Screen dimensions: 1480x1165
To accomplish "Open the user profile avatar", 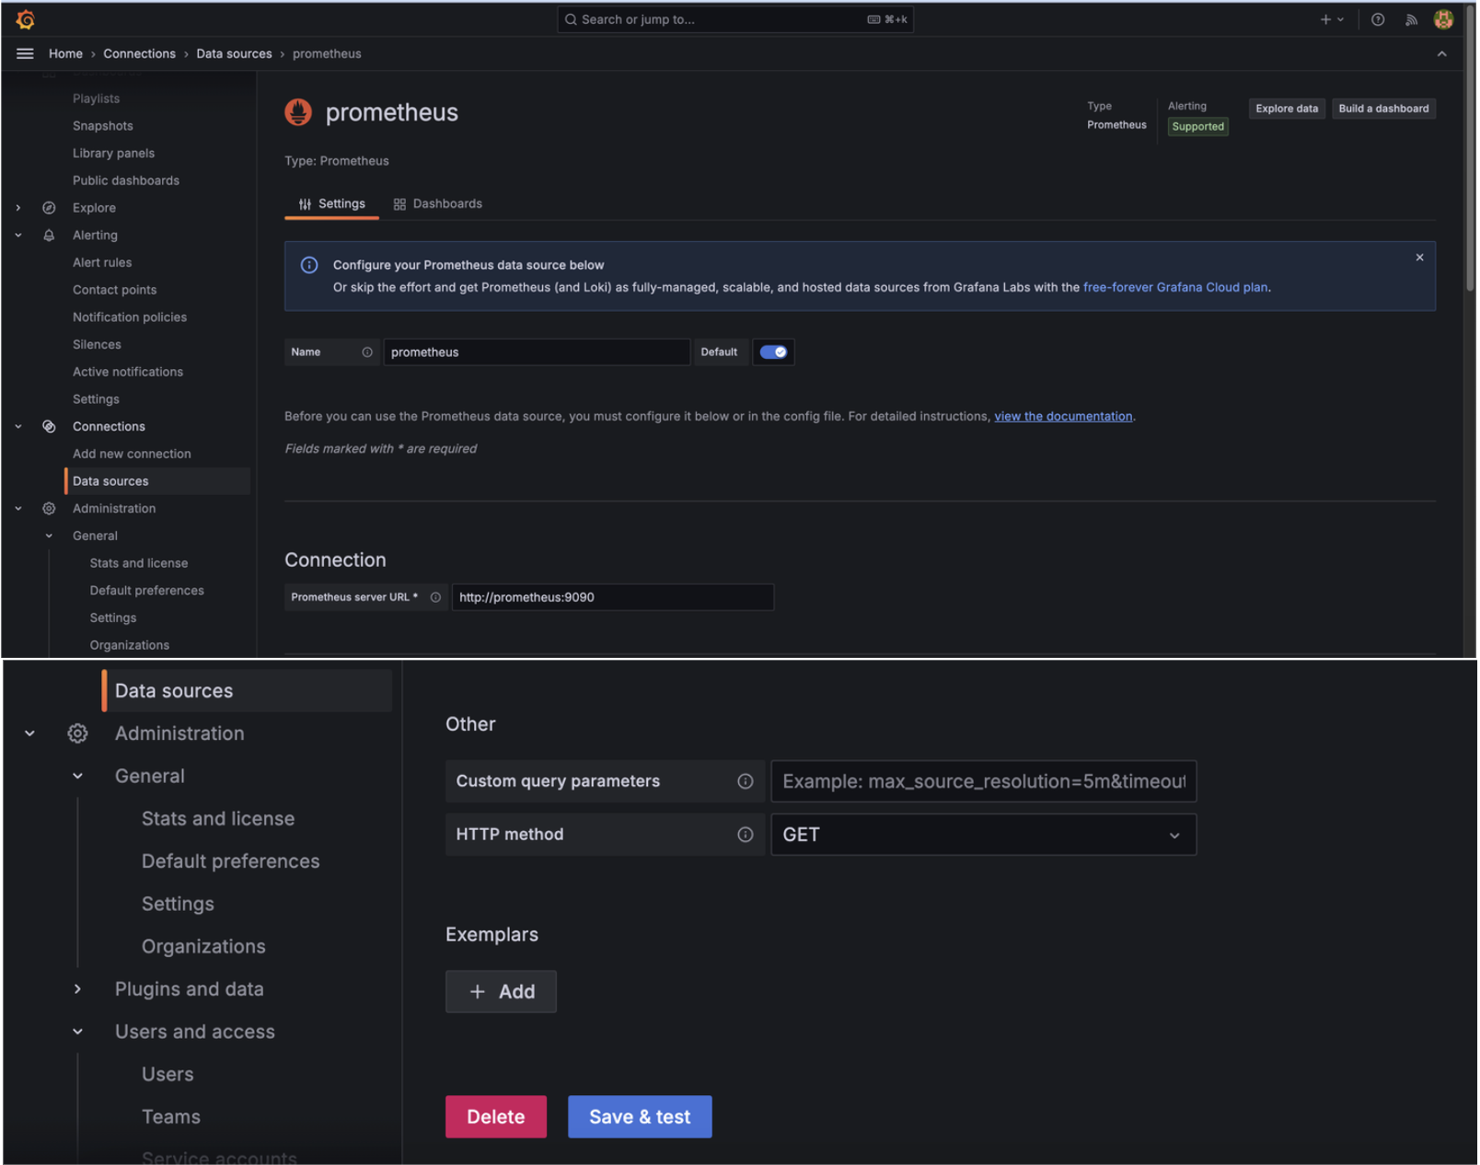I will [1443, 19].
